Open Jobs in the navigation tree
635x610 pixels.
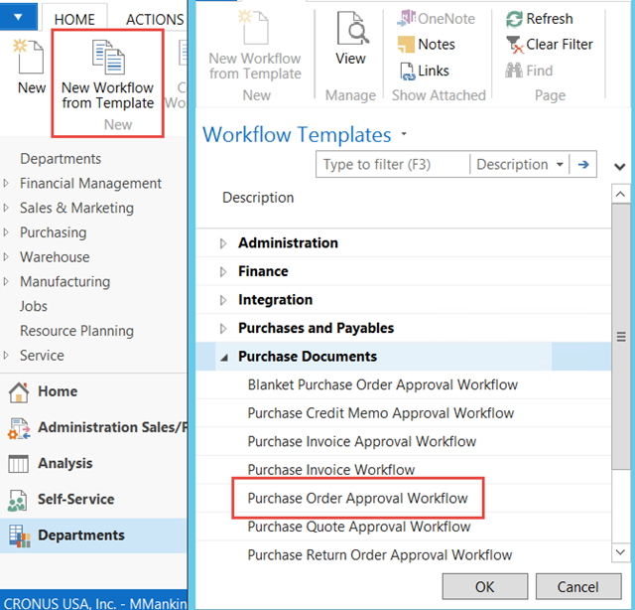(34, 306)
